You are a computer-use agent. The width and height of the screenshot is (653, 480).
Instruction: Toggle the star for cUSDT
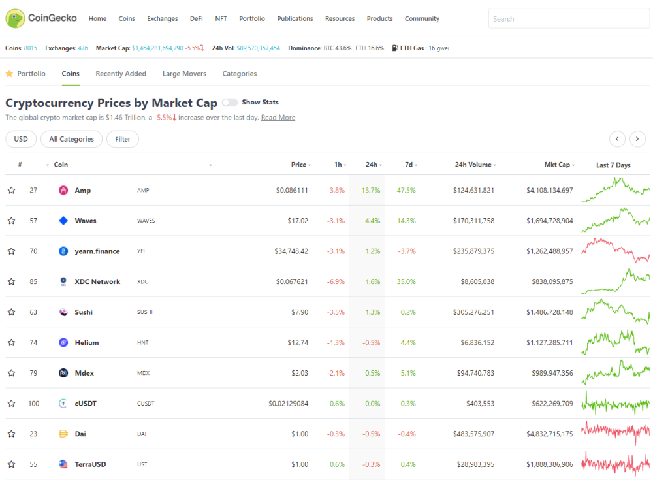(x=12, y=404)
